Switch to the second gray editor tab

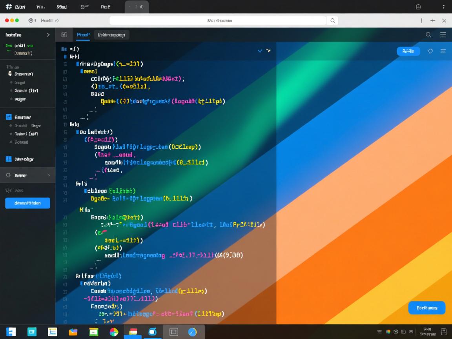pos(111,35)
